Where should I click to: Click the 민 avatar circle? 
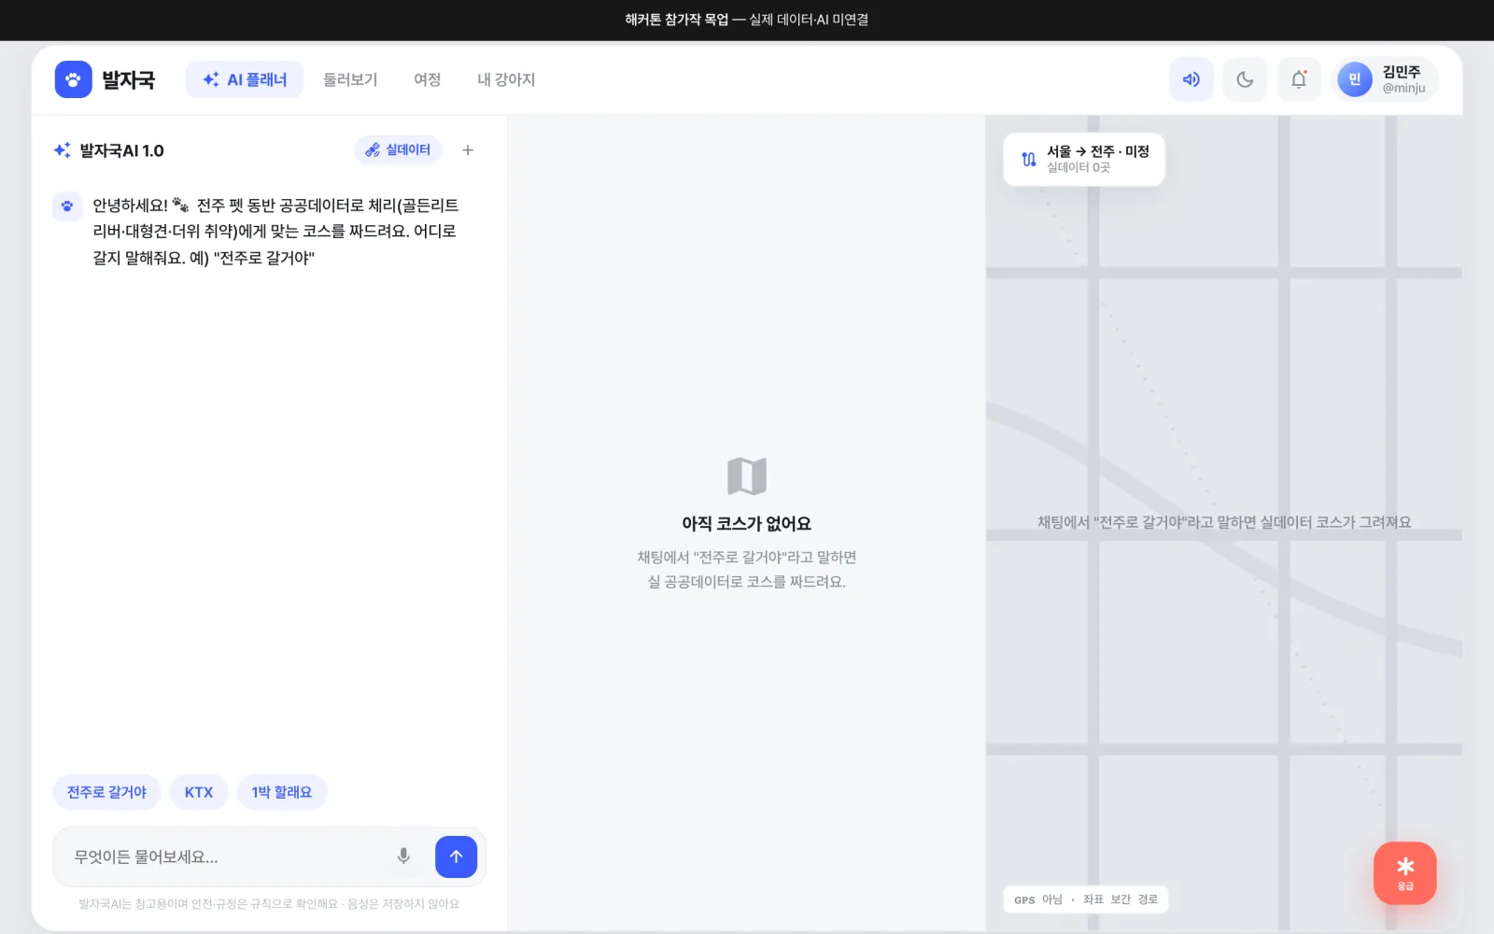click(x=1355, y=79)
